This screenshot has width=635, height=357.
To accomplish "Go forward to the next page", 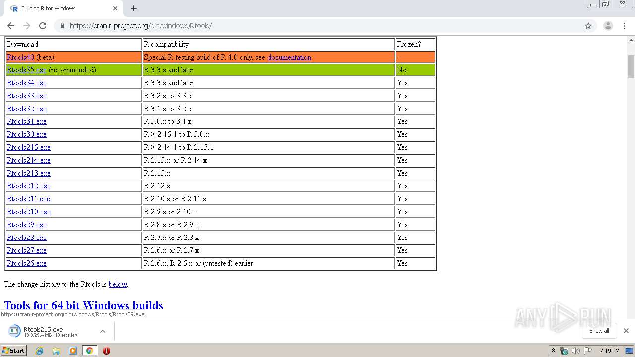I will pos(27,26).
